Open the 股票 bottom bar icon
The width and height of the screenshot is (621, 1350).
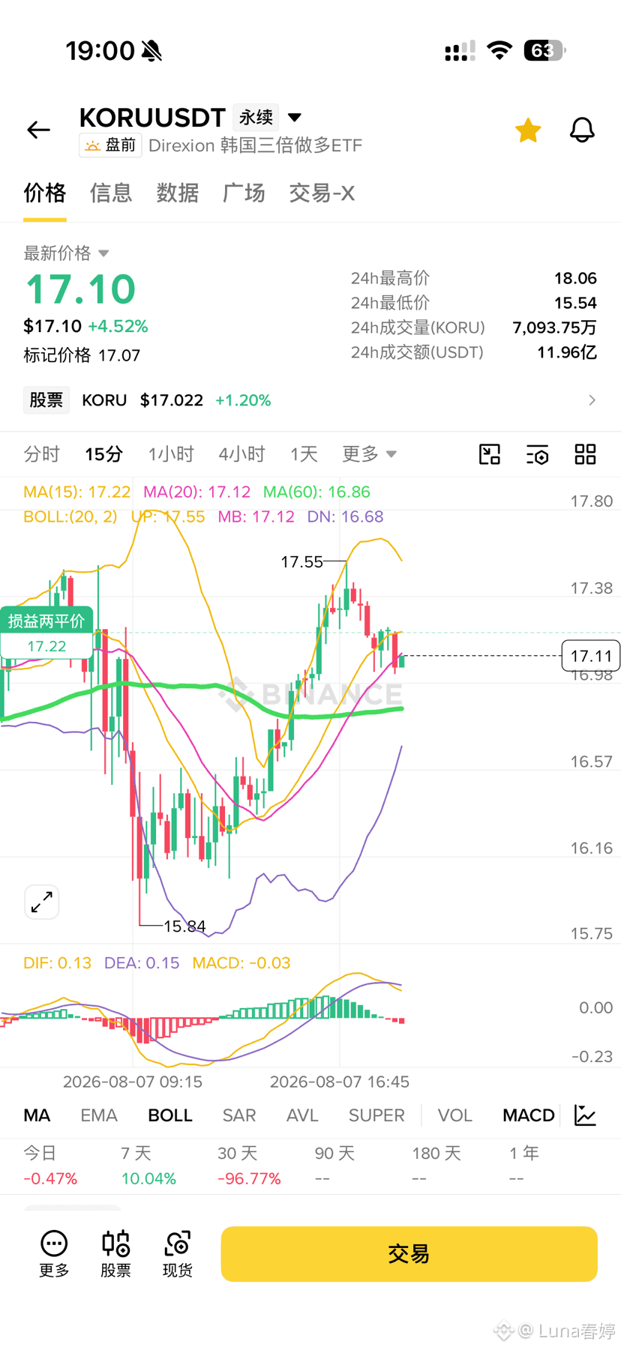(x=115, y=1253)
